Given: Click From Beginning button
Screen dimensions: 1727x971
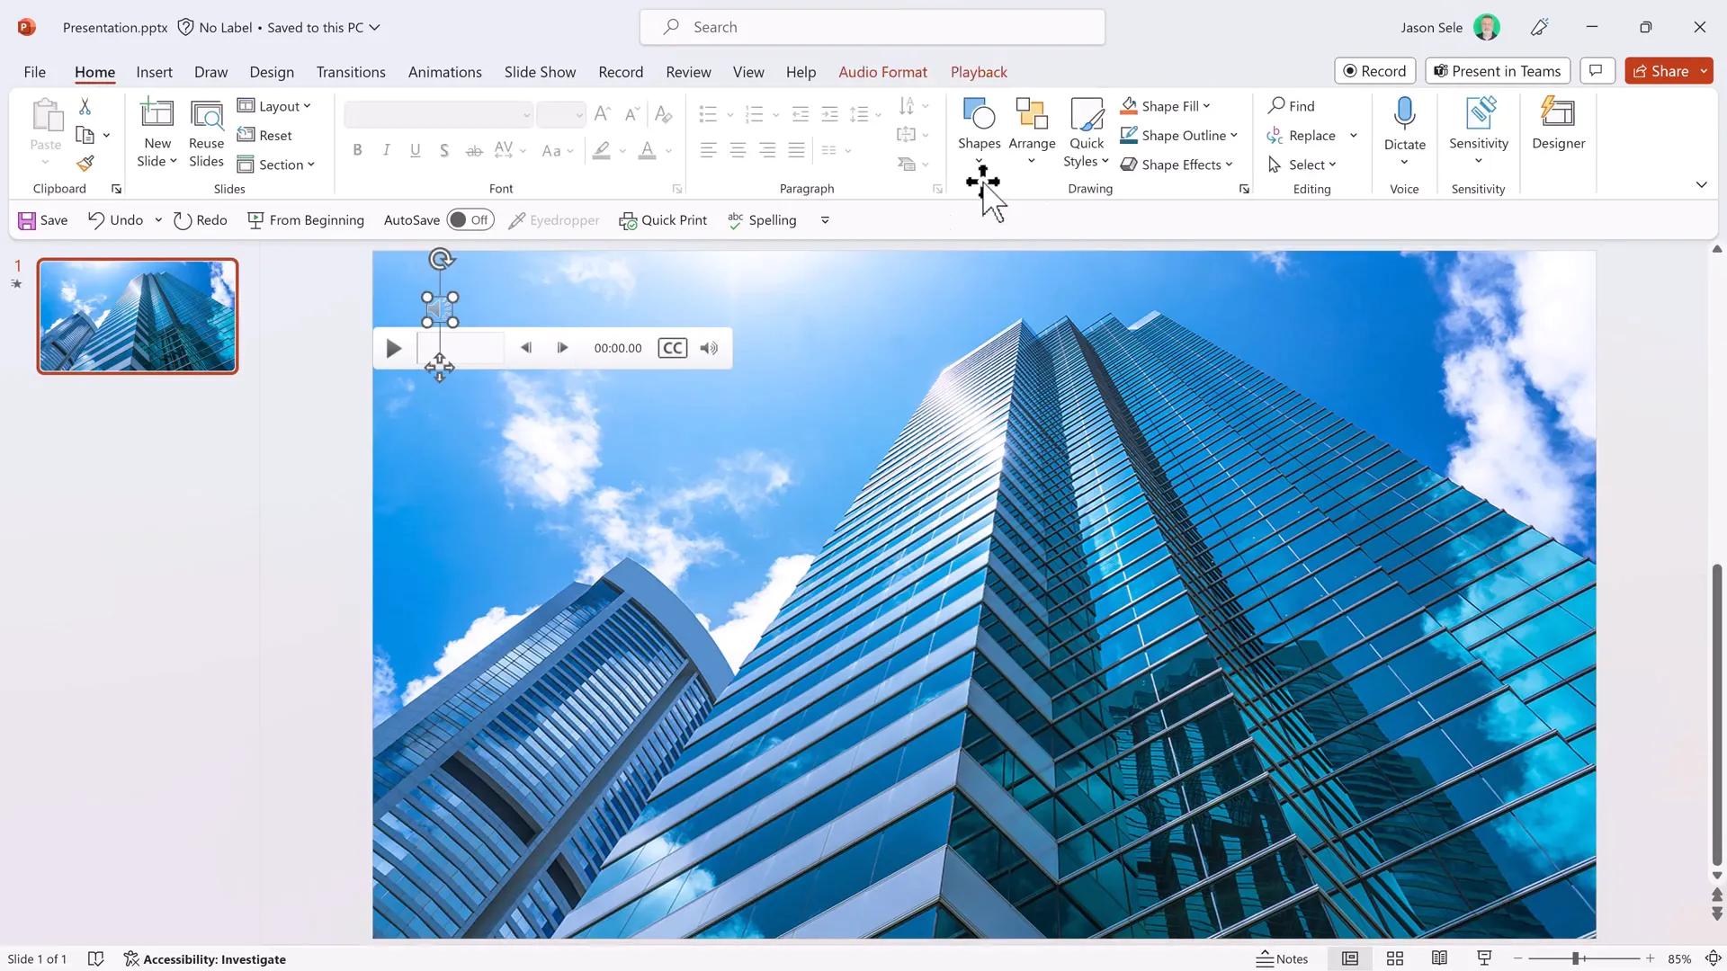Looking at the screenshot, I should [306, 220].
